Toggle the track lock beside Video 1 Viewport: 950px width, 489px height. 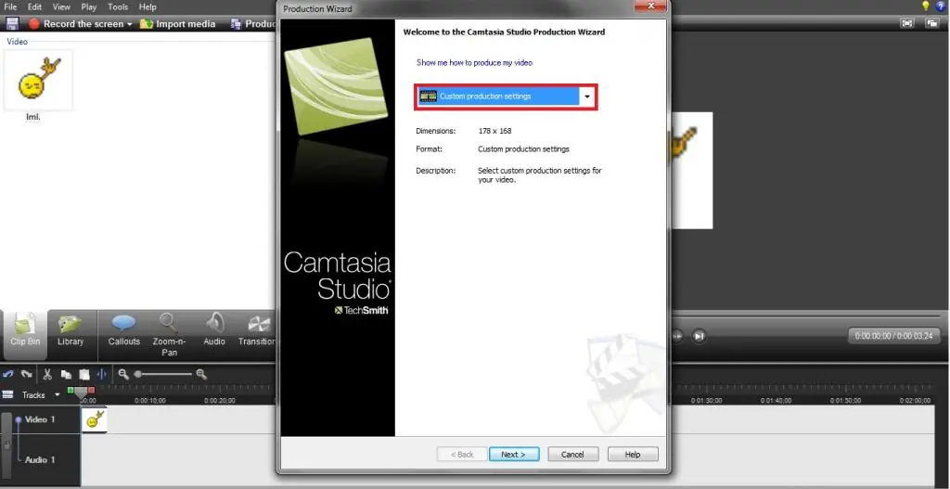(6, 445)
